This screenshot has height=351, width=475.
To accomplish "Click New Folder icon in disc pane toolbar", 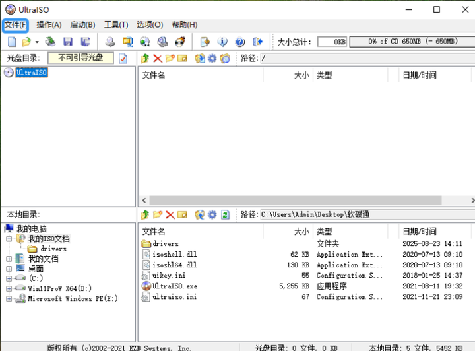I will click(170, 58).
